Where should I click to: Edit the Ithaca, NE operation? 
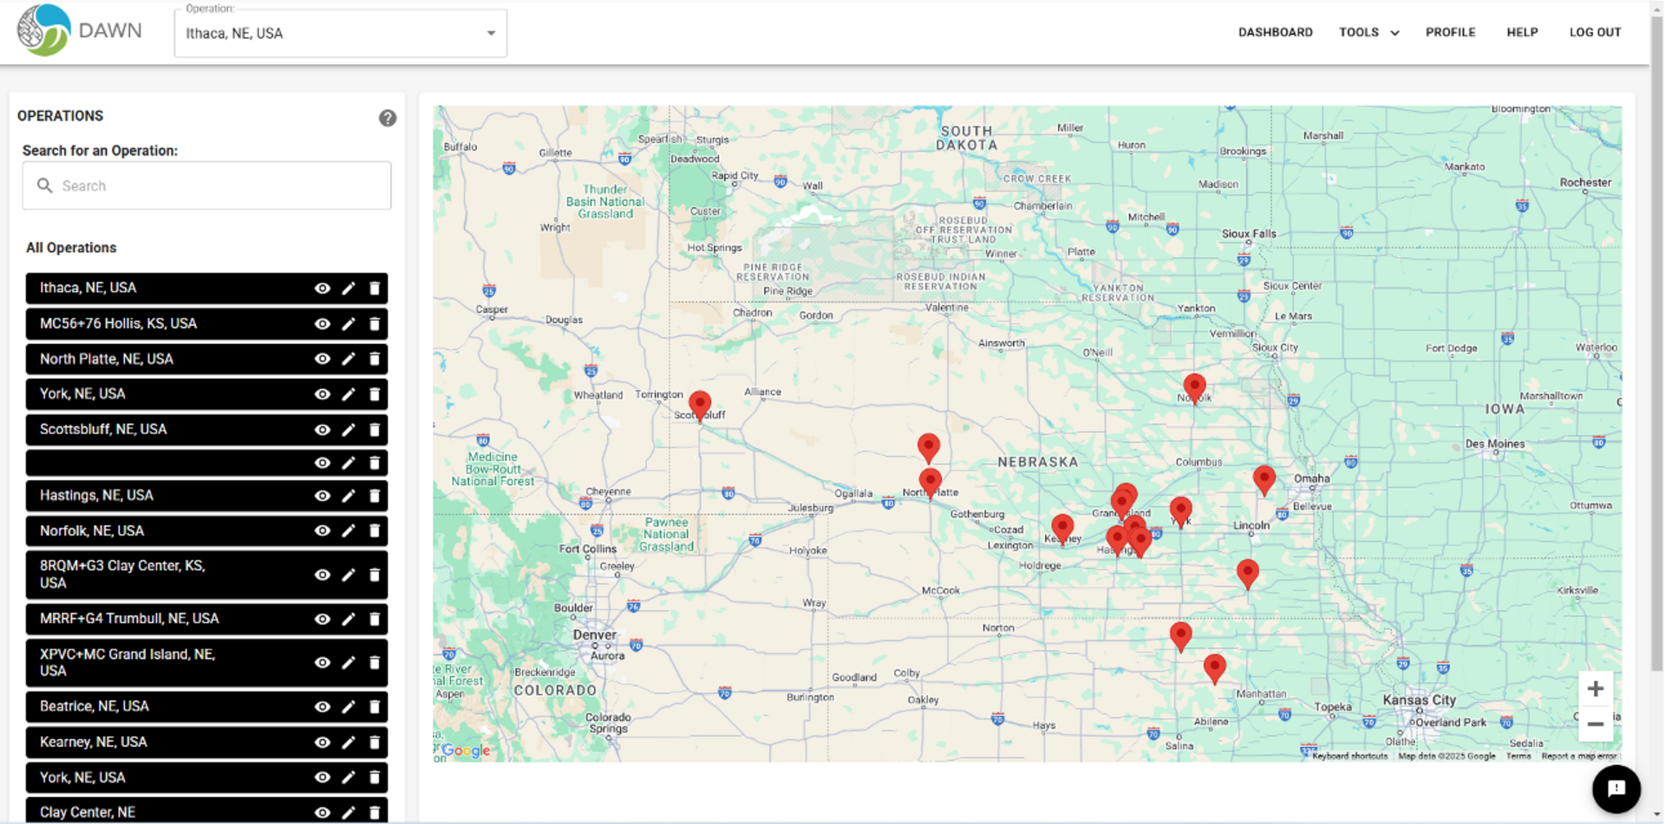[x=348, y=288]
